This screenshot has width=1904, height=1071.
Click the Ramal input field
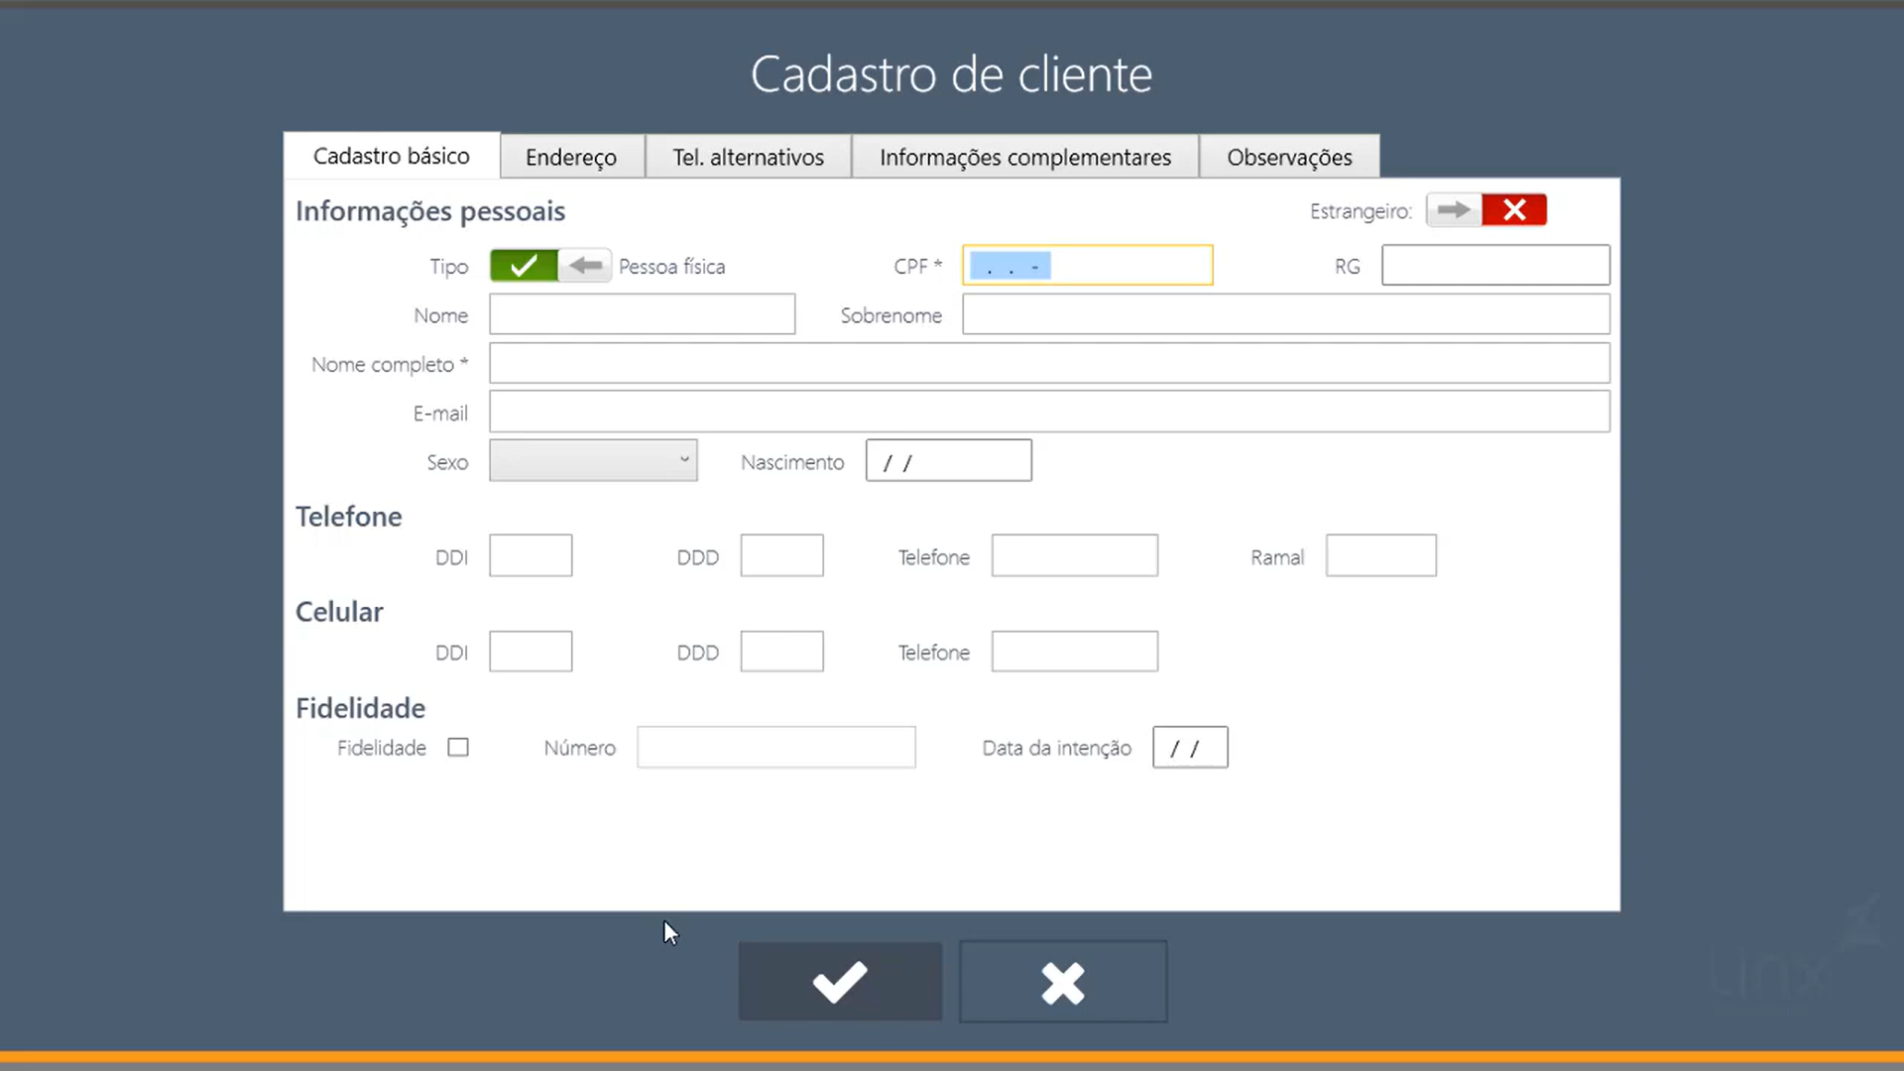click(x=1380, y=556)
